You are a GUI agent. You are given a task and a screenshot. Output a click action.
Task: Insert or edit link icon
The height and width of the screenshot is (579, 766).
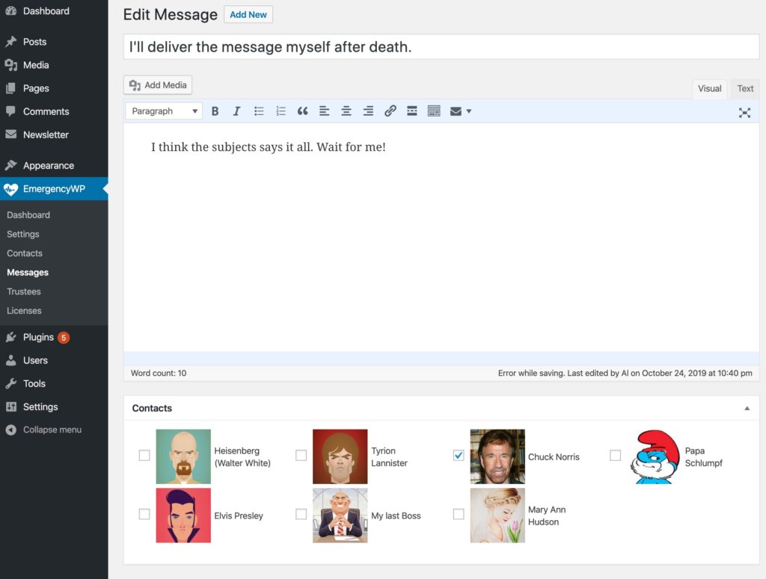click(x=390, y=111)
